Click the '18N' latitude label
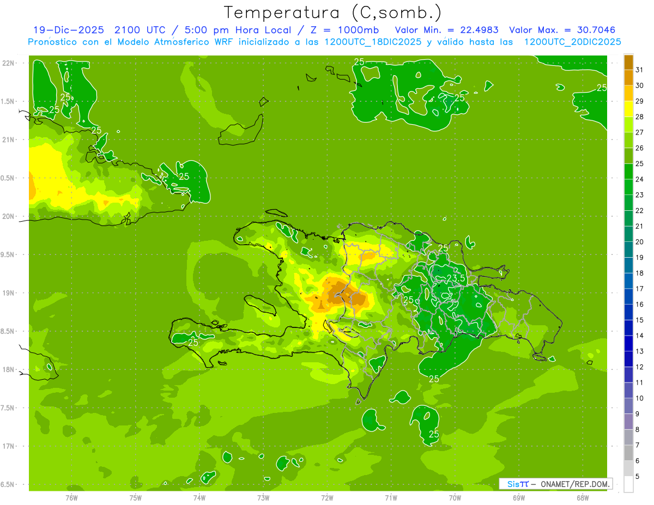The width and height of the screenshot is (654, 505). [9, 370]
